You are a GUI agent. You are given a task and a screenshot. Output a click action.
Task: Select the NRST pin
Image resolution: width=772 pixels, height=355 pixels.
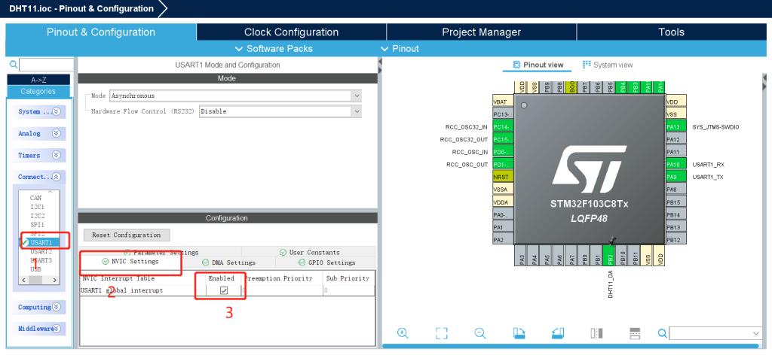coord(503,177)
